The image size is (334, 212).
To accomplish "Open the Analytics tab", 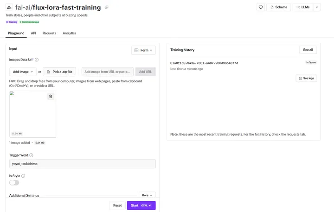I will point(69,33).
